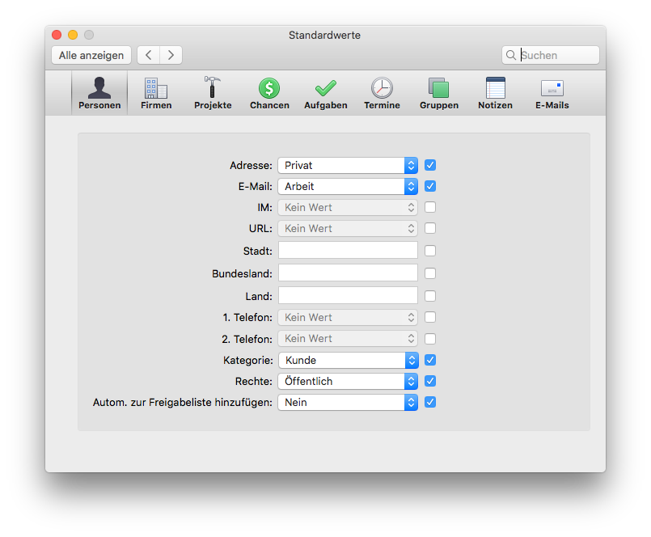Select the Personen tab
Screen dimensions: 651x537
pyautogui.click(x=99, y=93)
